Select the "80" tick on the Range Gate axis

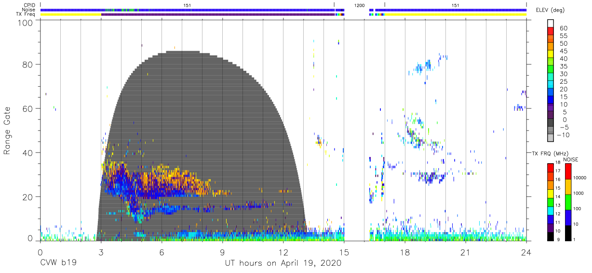coord(28,65)
